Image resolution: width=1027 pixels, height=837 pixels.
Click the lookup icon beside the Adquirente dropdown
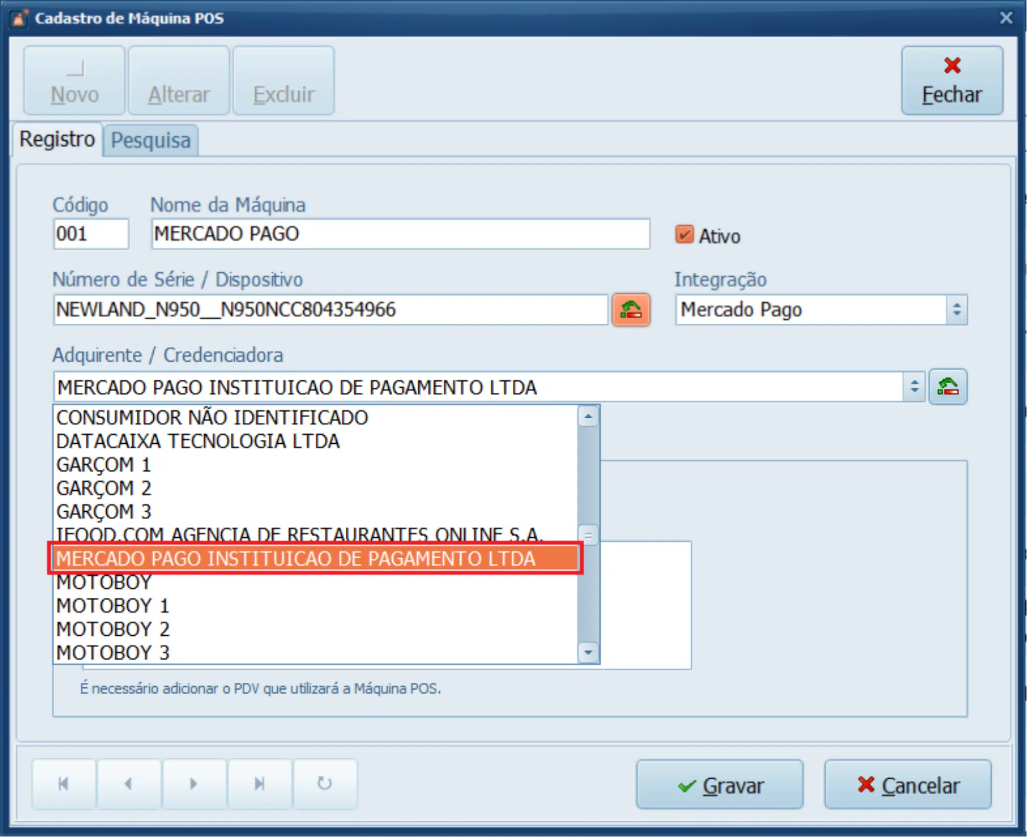click(948, 387)
